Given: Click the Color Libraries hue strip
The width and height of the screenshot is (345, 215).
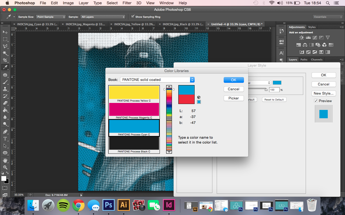Looking at the screenshot, I should tap(169, 120).
